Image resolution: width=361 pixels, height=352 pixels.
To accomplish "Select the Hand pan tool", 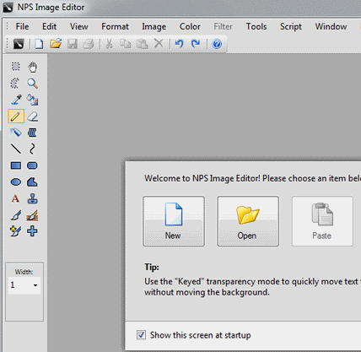I will (32, 67).
